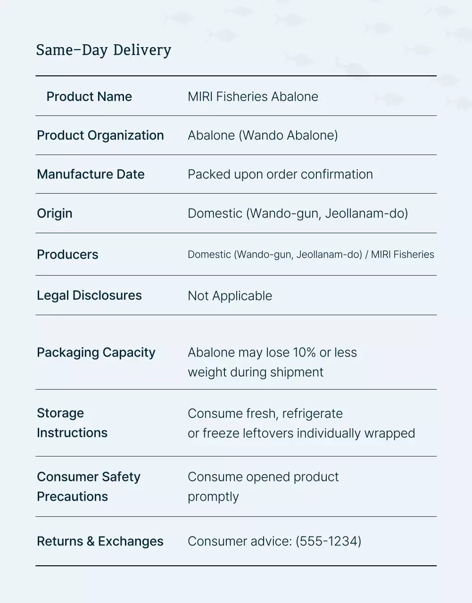472x603 pixels.
Task: Click the MIRI Fisheries Abalone product name value
Action: (253, 97)
